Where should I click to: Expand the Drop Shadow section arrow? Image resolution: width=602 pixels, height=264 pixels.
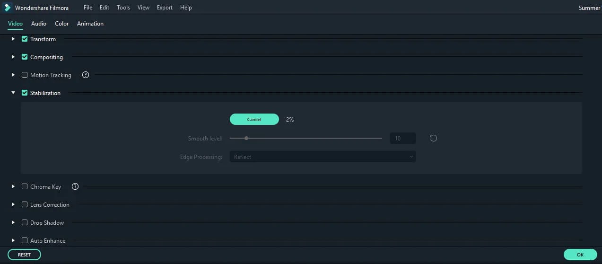coord(13,222)
